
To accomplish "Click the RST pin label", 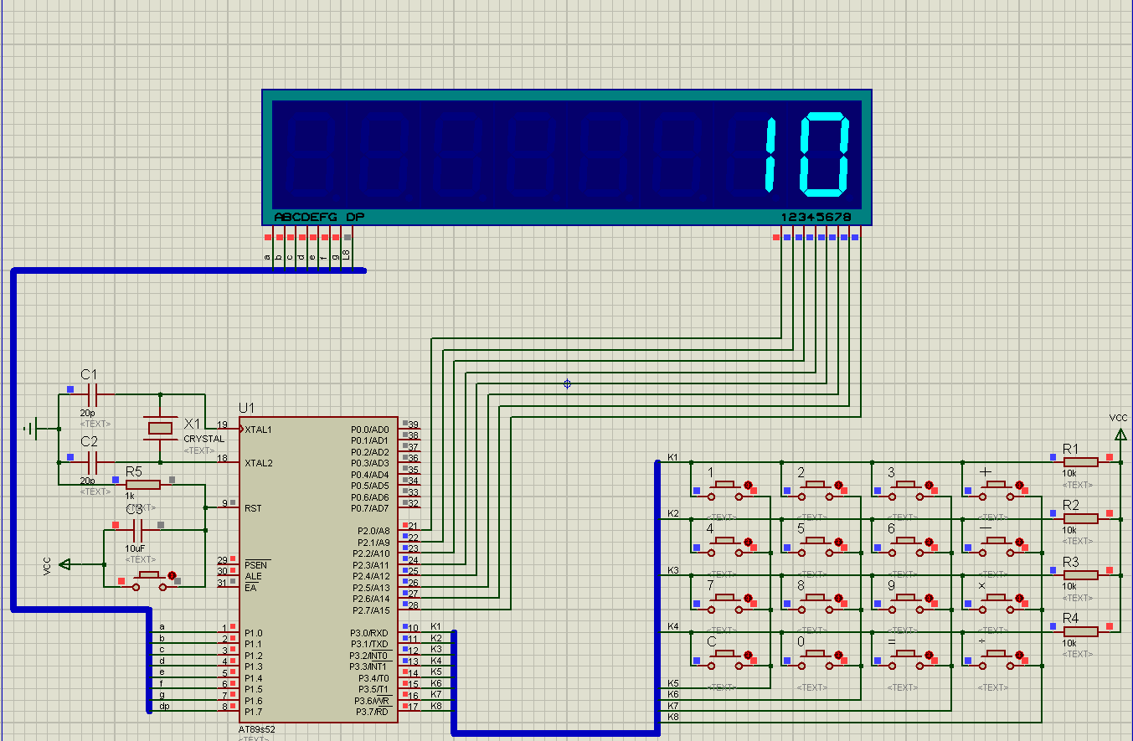I will click(x=252, y=508).
